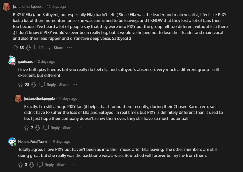Click HommeFatalTaemin's avatar image
The height and width of the screenshot is (172, 243).
[12, 142]
